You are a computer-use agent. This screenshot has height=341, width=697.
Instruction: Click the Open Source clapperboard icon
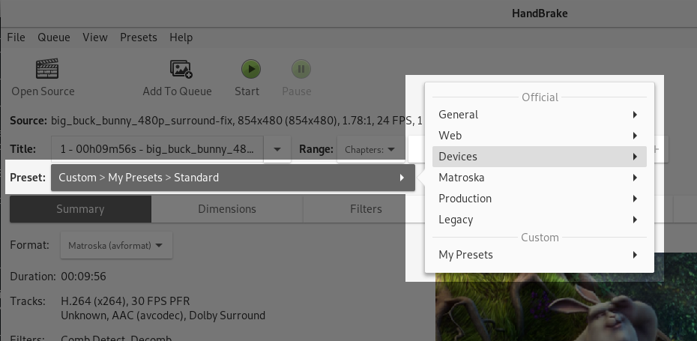tap(47, 70)
